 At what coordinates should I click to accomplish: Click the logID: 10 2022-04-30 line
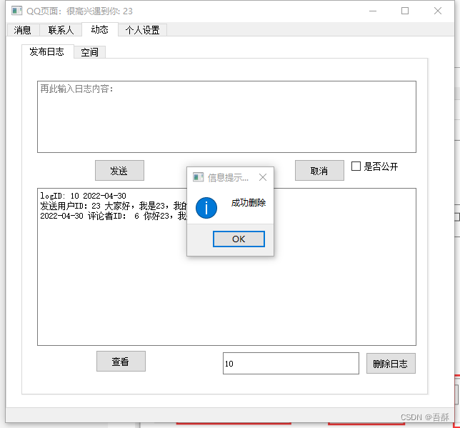83,196
